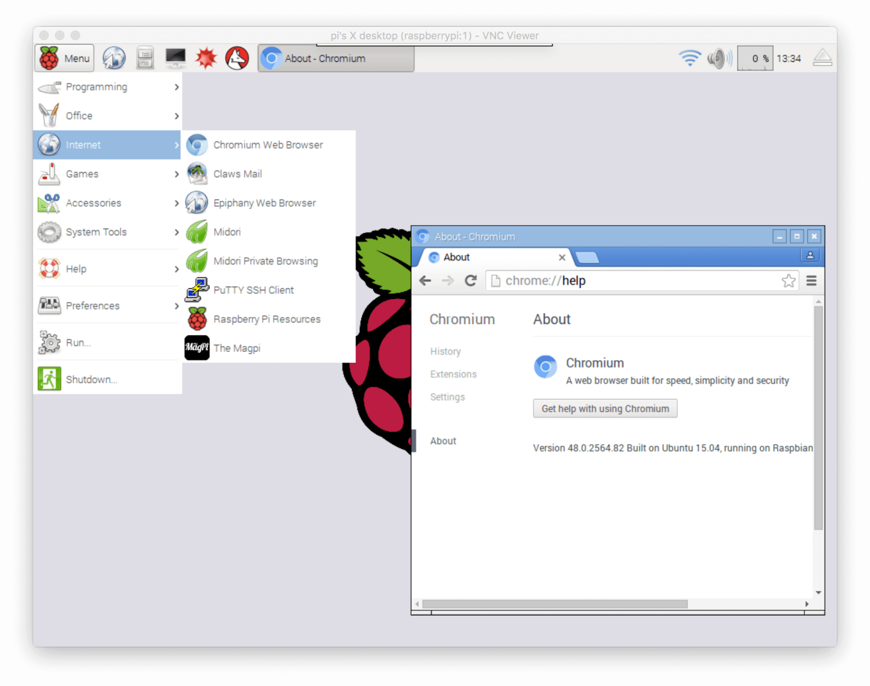Click the chrome://help address bar

(x=642, y=280)
